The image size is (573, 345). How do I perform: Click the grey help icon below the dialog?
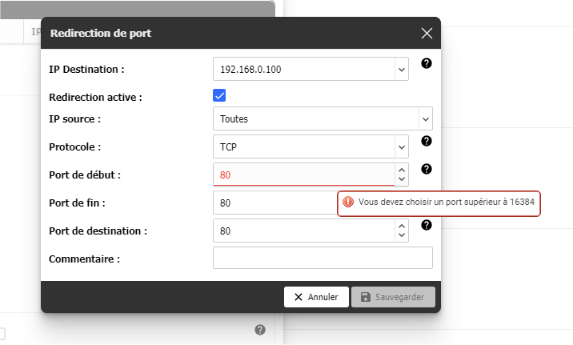260,330
